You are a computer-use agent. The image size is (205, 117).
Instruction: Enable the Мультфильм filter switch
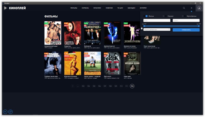[x=184, y=16]
